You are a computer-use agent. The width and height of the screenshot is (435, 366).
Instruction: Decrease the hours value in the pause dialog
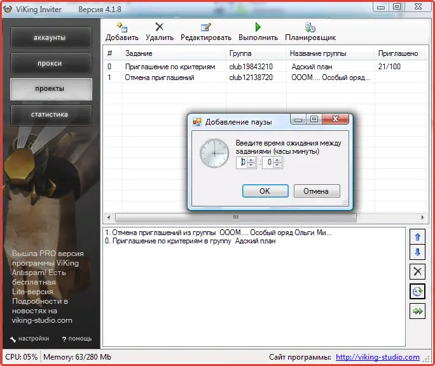251,165
